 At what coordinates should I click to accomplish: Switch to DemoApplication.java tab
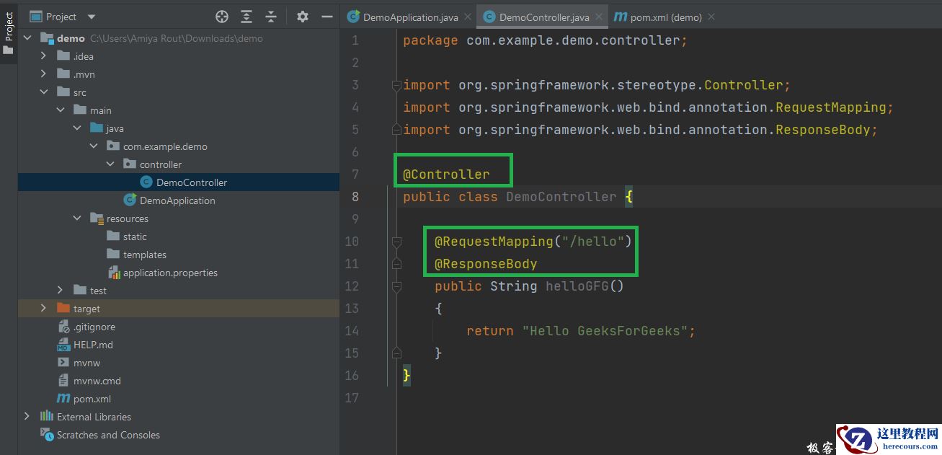[411, 17]
